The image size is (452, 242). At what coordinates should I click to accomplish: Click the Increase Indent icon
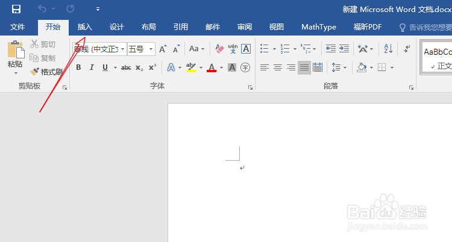(344, 49)
